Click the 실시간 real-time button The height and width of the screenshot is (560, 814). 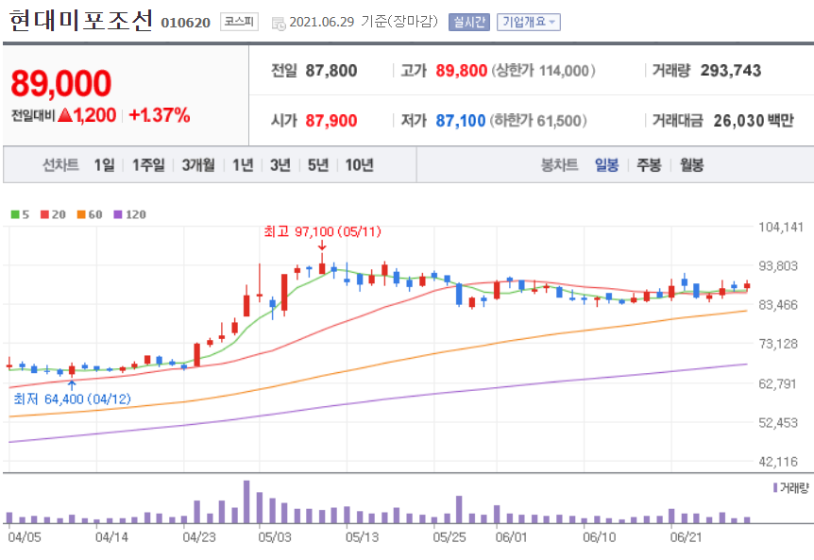(468, 22)
